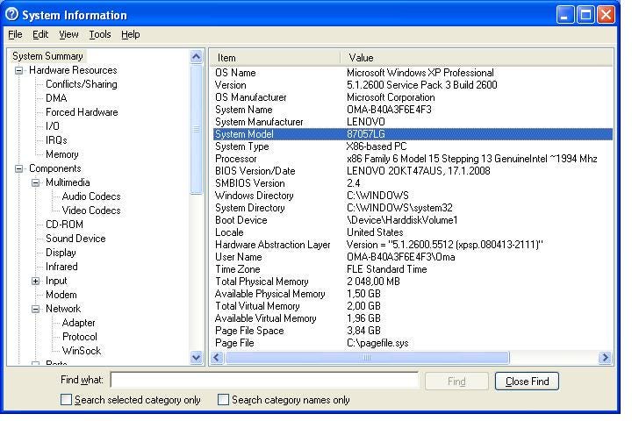Select WinSock under Network
This screenshot has width=632, height=421.
click(x=82, y=352)
